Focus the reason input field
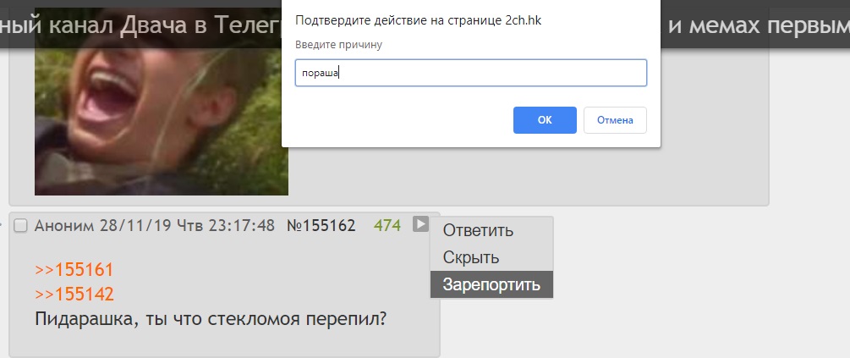The width and height of the screenshot is (850, 358). tap(470, 73)
